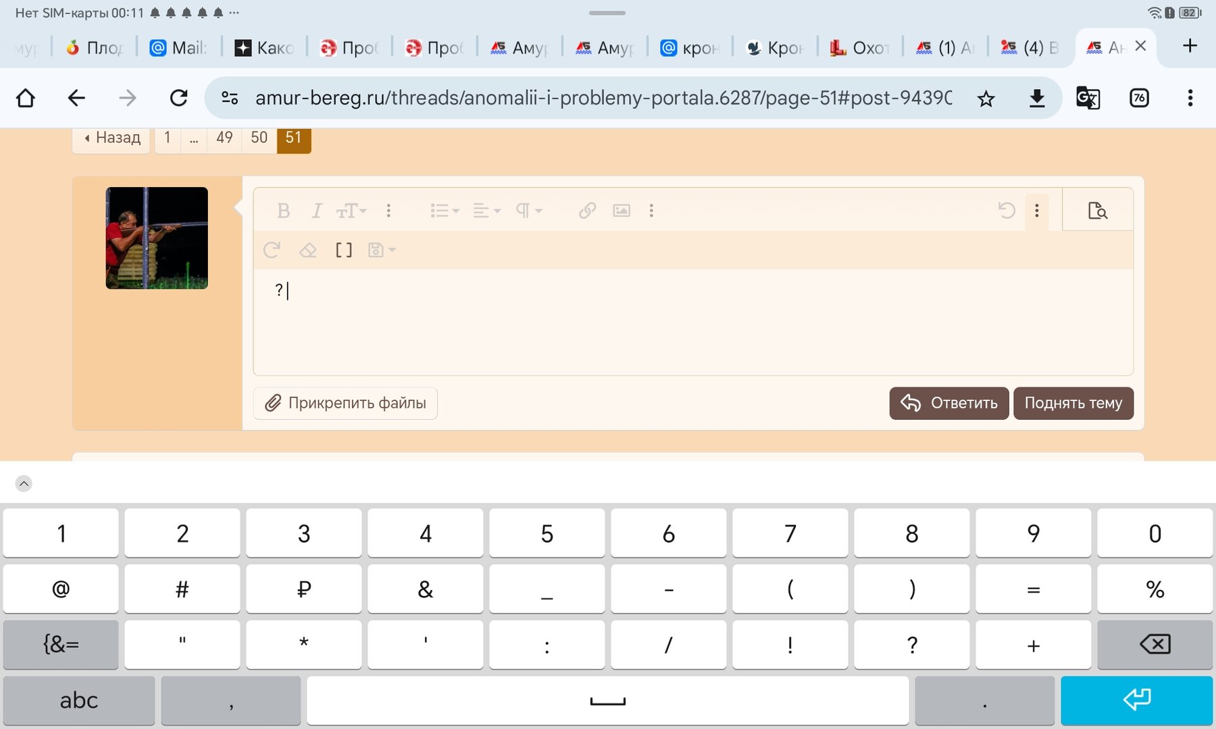Bookmark page with star icon

(986, 99)
